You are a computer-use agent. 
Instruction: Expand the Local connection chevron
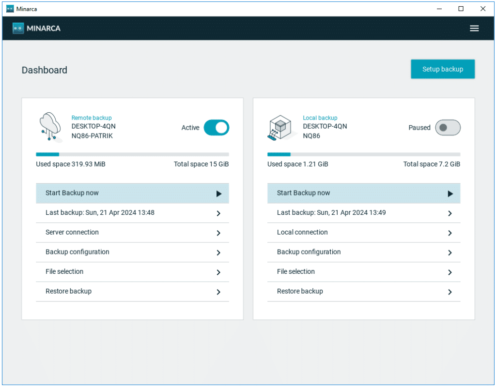(x=449, y=233)
